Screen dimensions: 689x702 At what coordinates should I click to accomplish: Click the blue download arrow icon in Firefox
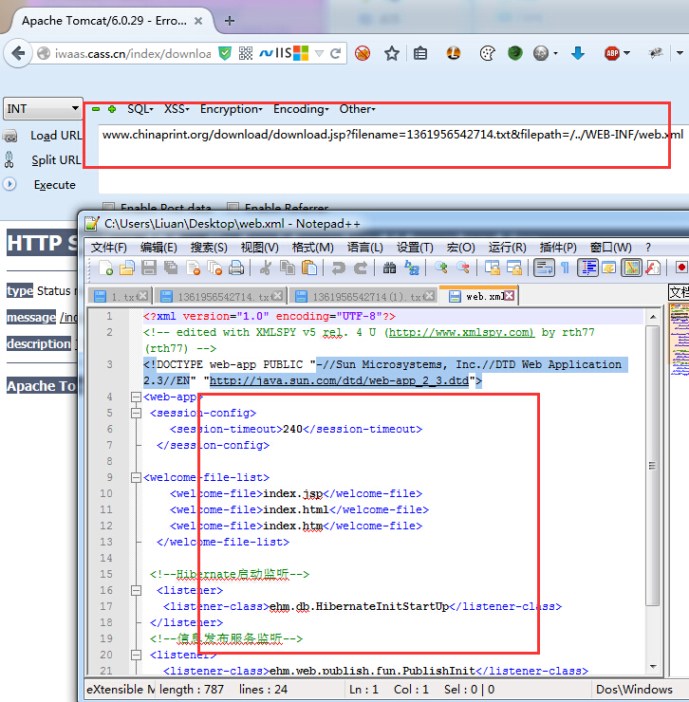tap(578, 54)
